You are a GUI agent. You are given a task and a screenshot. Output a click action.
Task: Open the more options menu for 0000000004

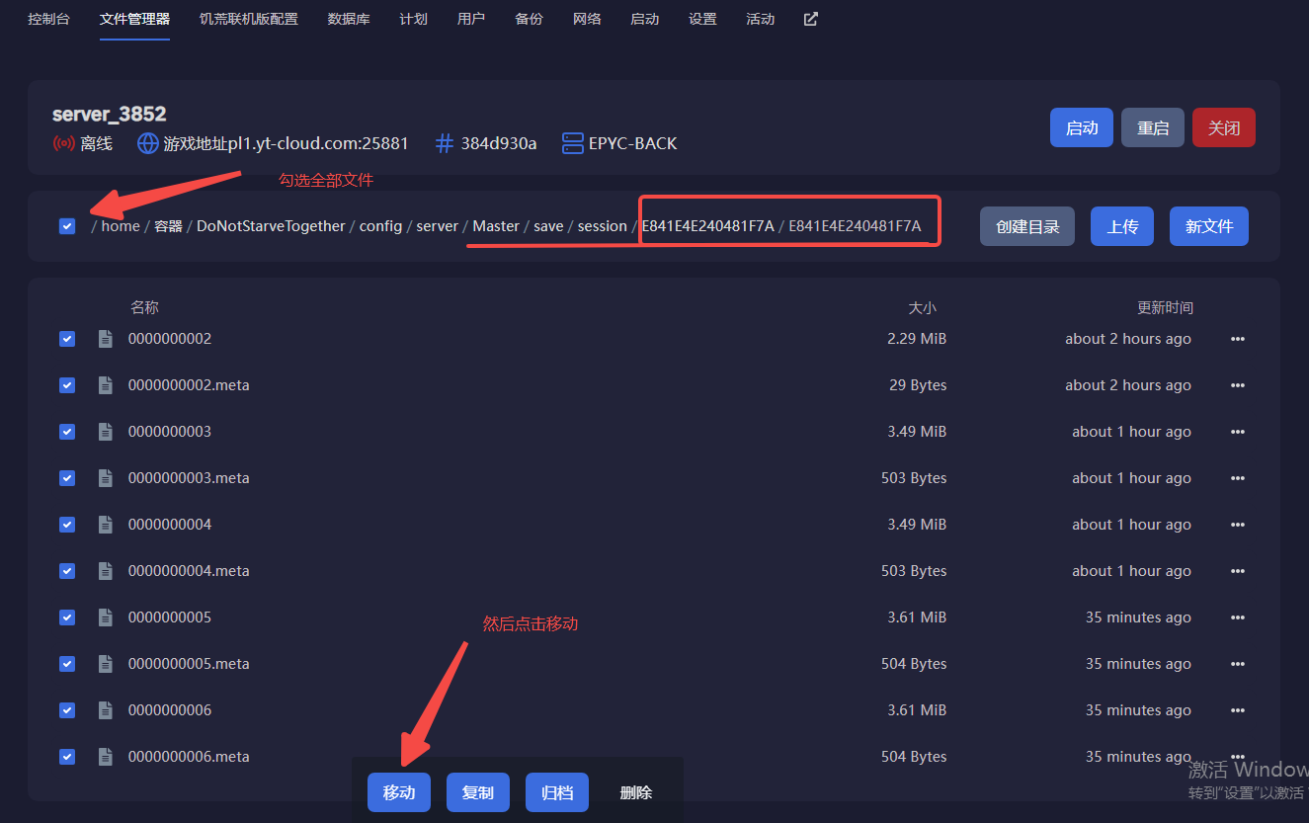[1238, 525]
